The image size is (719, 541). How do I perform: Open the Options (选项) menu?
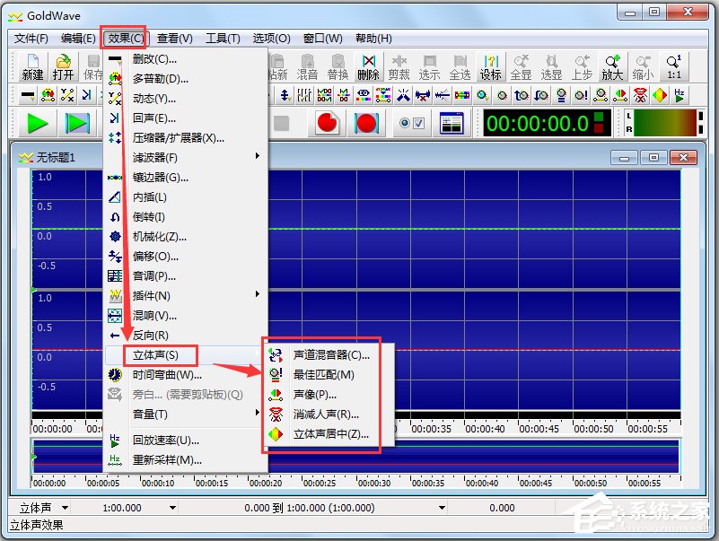click(271, 38)
